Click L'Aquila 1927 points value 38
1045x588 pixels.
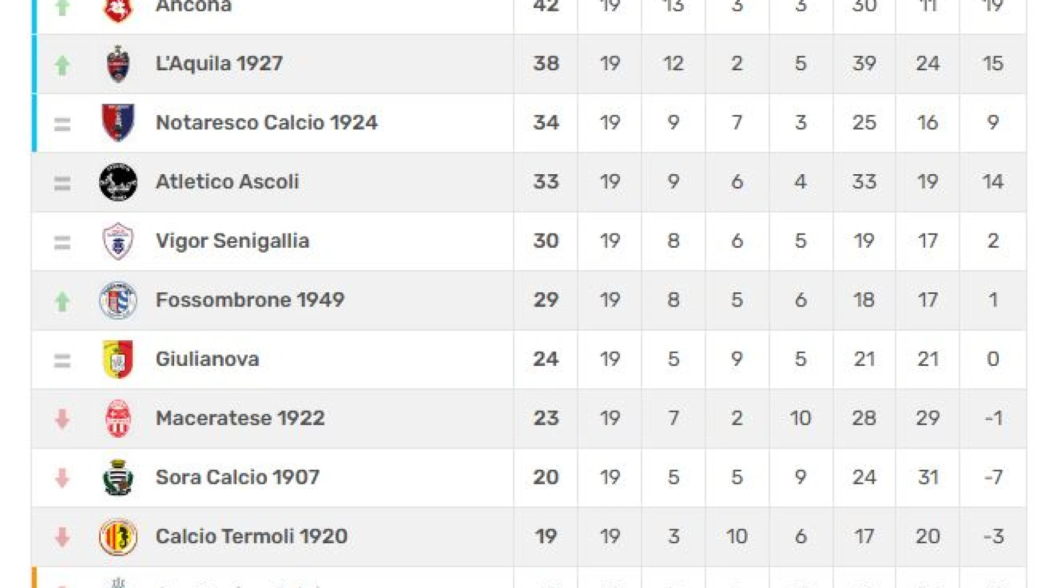pos(546,64)
